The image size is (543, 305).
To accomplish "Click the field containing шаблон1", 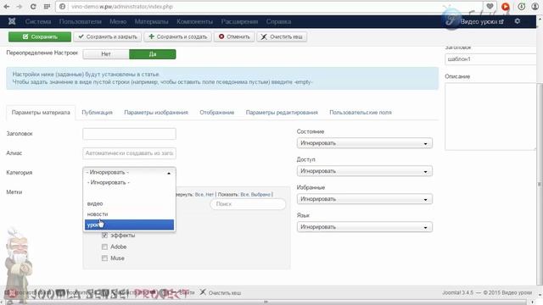I will (491, 59).
